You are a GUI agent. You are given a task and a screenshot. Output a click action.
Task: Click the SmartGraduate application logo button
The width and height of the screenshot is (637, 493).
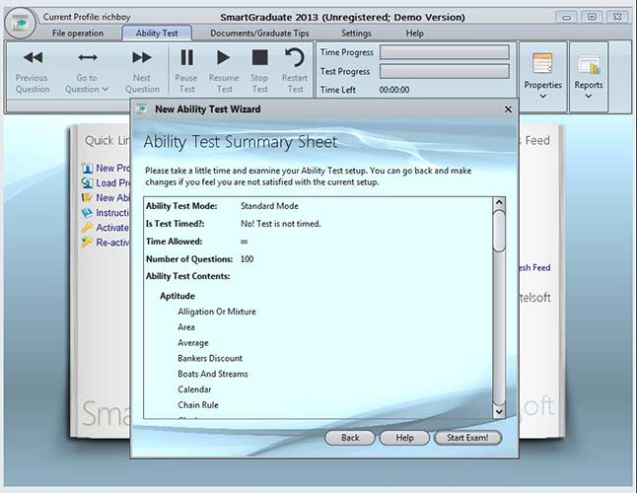point(20,23)
